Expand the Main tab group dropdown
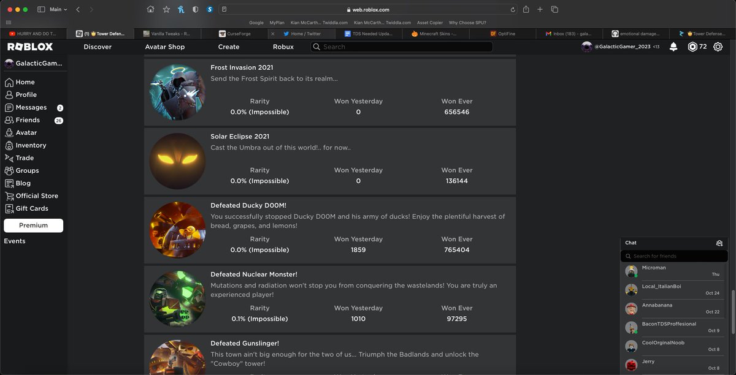 click(x=58, y=9)
